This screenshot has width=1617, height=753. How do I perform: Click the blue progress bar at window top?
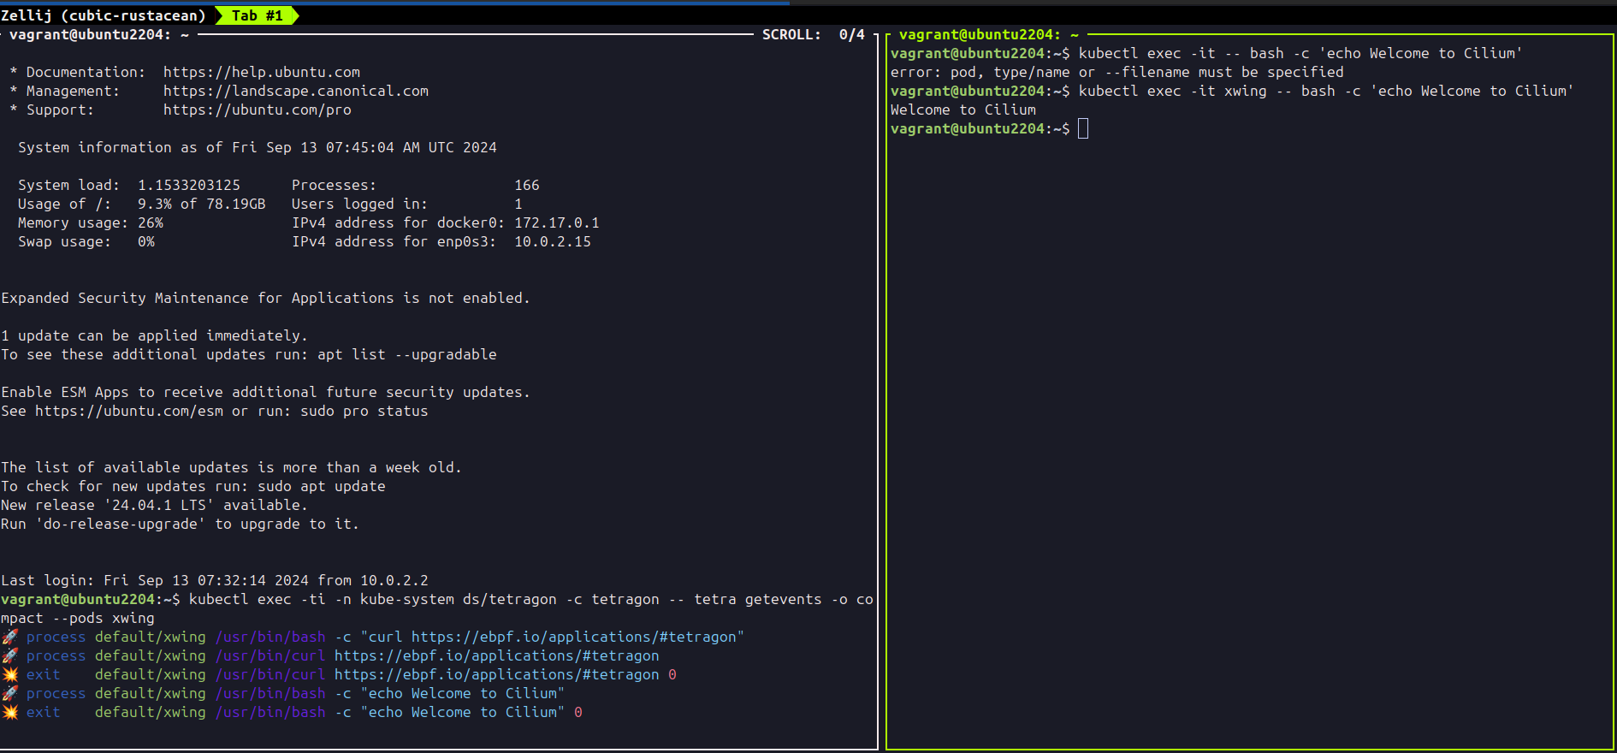pyautogui.click(x=394, y=3)
